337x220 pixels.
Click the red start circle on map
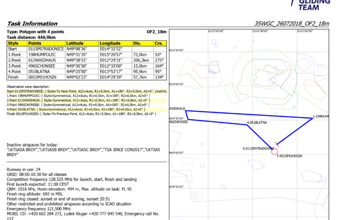tap(274, 151)
